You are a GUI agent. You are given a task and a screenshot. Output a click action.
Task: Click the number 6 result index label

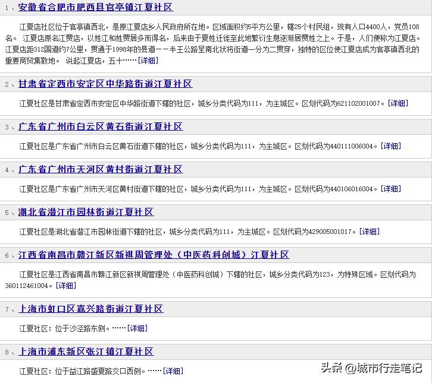[7, 255]
